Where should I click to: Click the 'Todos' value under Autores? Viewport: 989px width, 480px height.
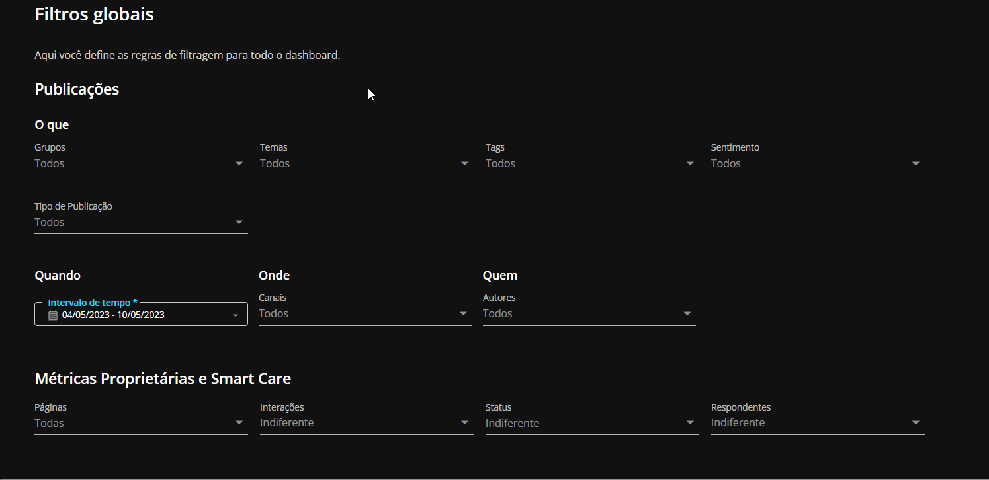point(497,314)
